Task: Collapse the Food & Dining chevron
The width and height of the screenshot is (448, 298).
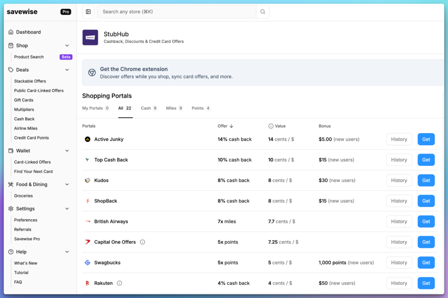Action: tap(67, 184)
